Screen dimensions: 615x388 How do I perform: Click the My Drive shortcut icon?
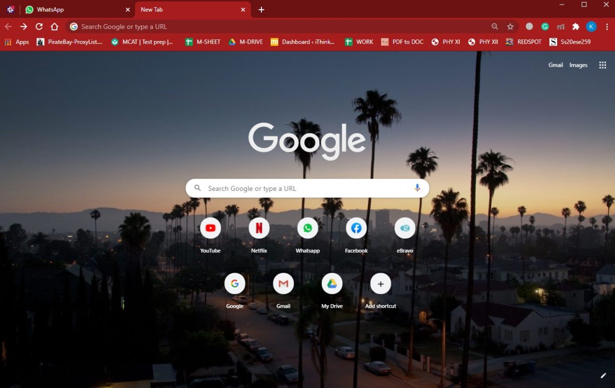(x=332, y=284)
